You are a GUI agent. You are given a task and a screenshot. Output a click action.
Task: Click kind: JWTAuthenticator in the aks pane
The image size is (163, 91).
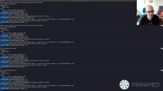[x=8, y=70]
